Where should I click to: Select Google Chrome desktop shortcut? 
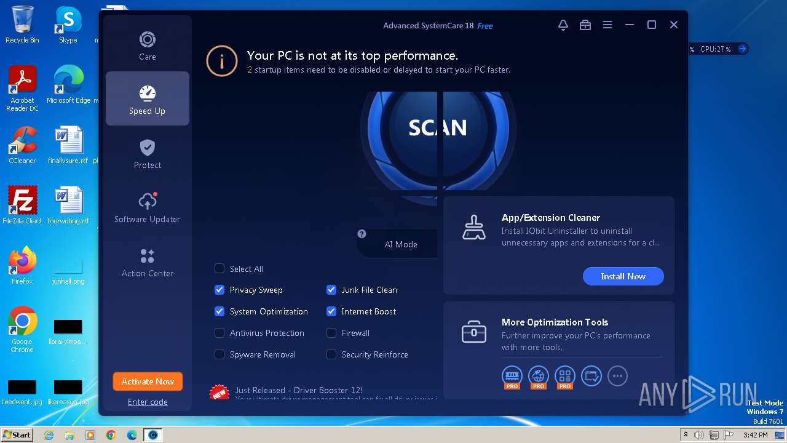22,330
